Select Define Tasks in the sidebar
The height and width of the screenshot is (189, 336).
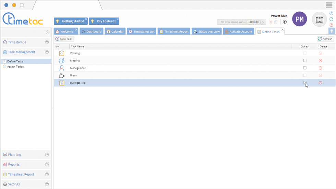(26, 61)
